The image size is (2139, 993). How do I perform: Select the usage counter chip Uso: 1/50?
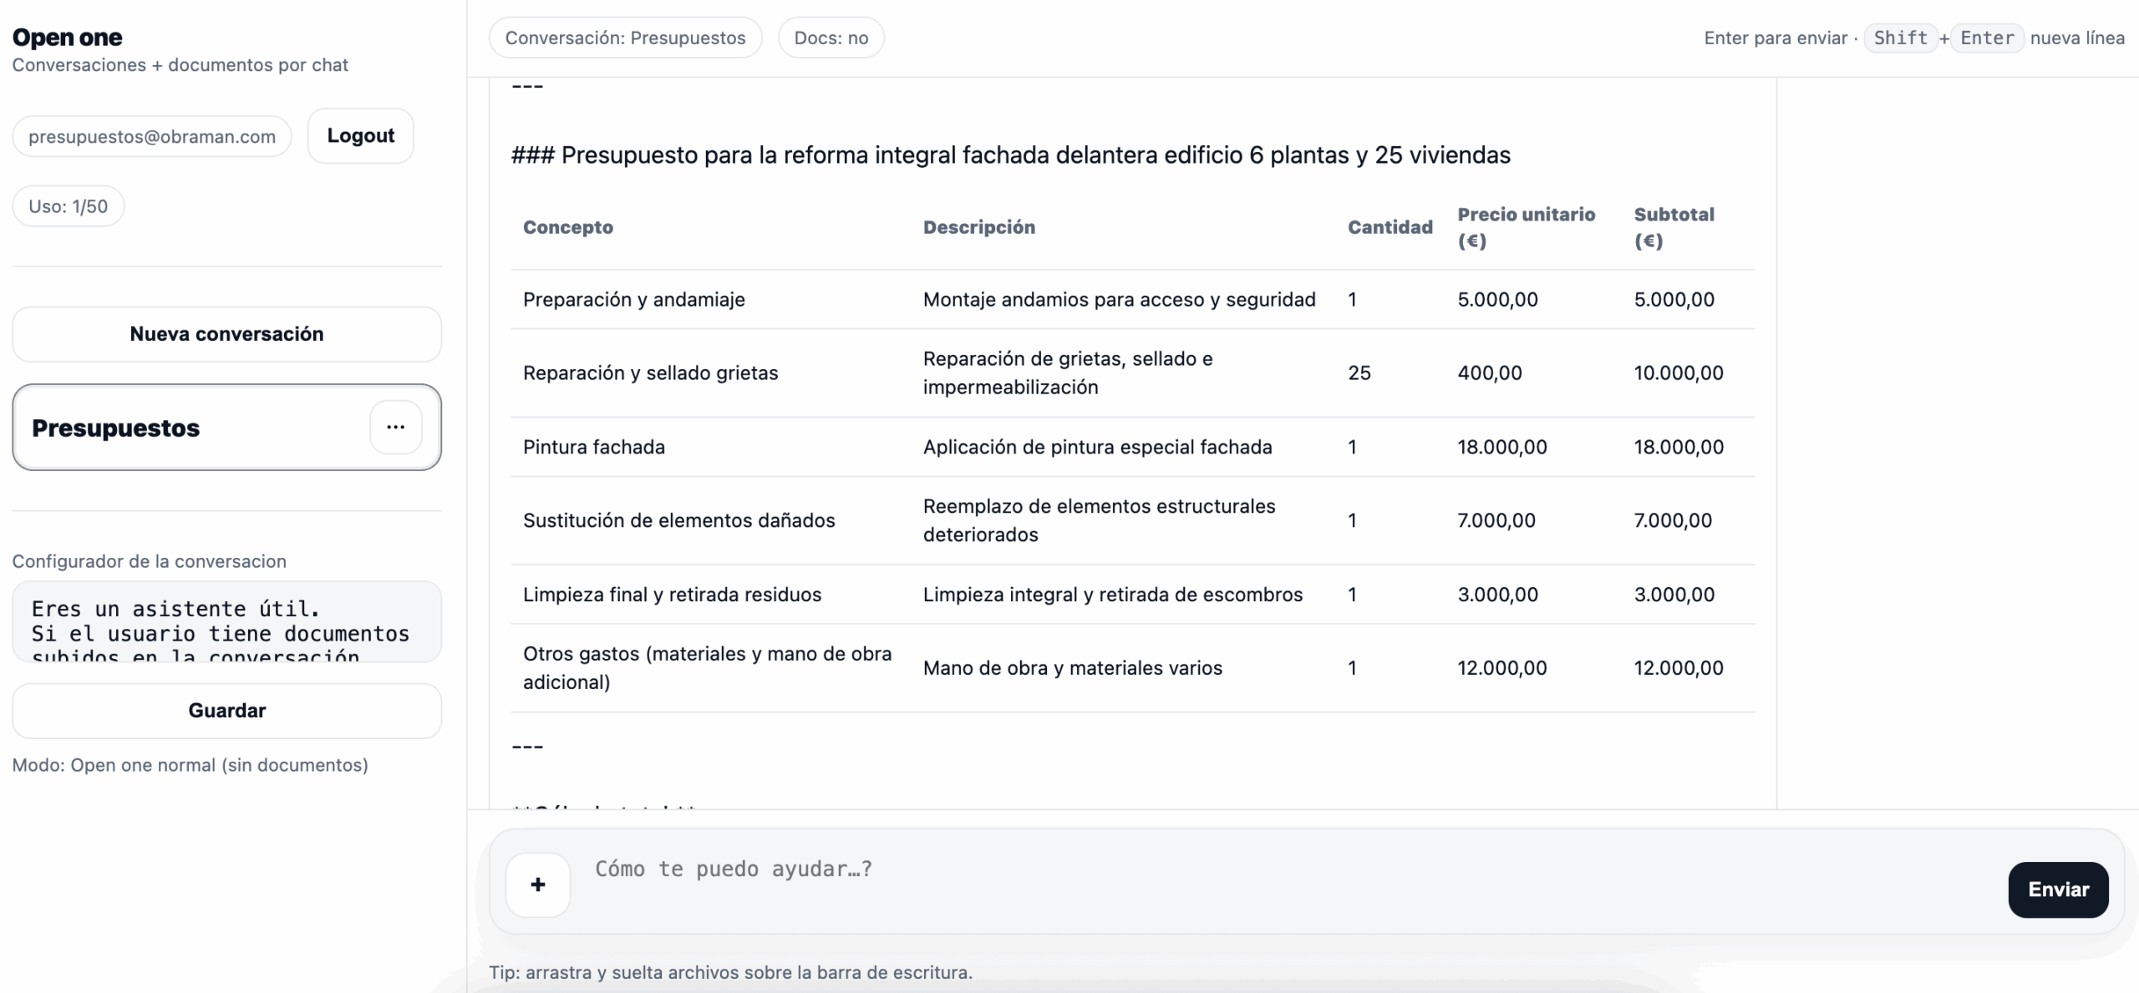[68, 205]
